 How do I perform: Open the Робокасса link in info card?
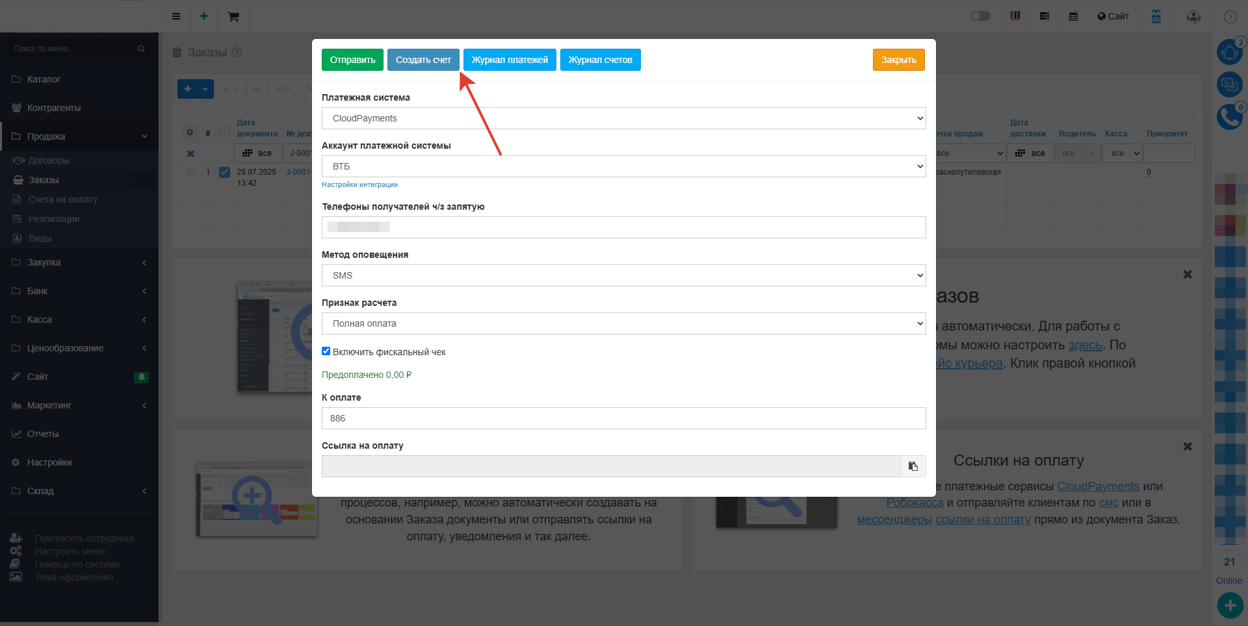click(x=915, y=503)
